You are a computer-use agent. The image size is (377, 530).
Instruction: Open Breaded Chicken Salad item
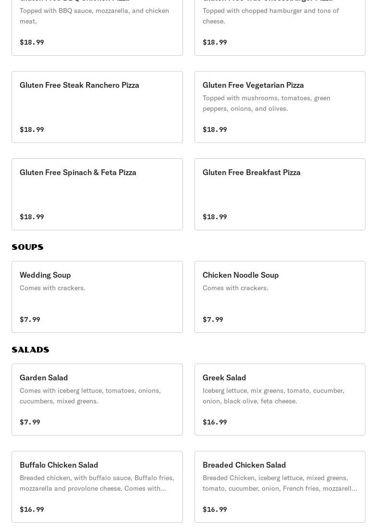pos(280,487)
